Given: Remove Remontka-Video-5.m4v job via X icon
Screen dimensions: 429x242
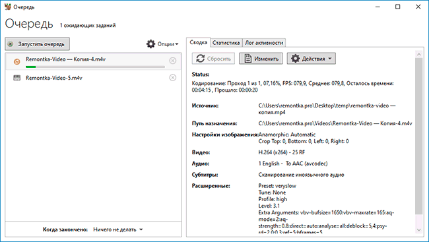Looking at the screenshot, I should coord(173,78).
